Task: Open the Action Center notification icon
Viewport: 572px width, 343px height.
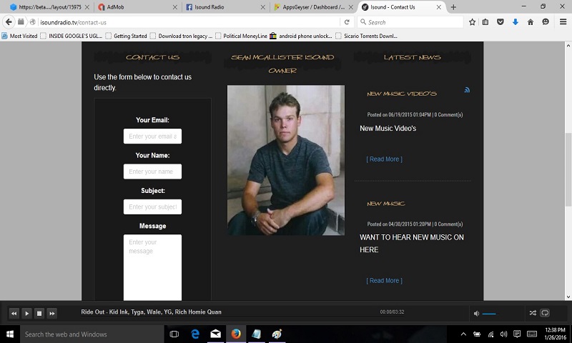Action: pos(517,334)
